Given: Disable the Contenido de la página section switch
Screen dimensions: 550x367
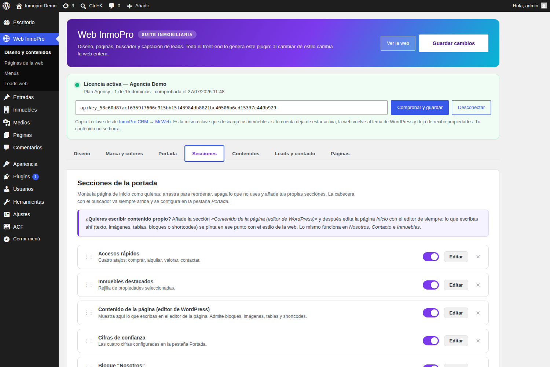Looking at the screenshot, I should pyautogui.click(x=431, y=313).
